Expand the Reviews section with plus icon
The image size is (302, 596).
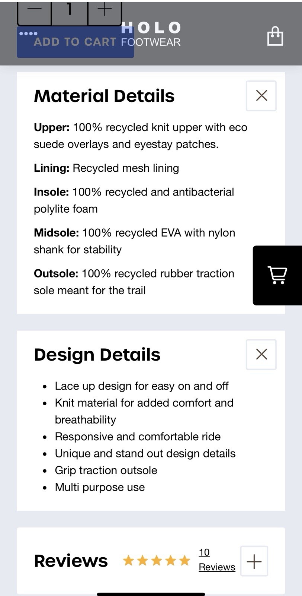254,561
